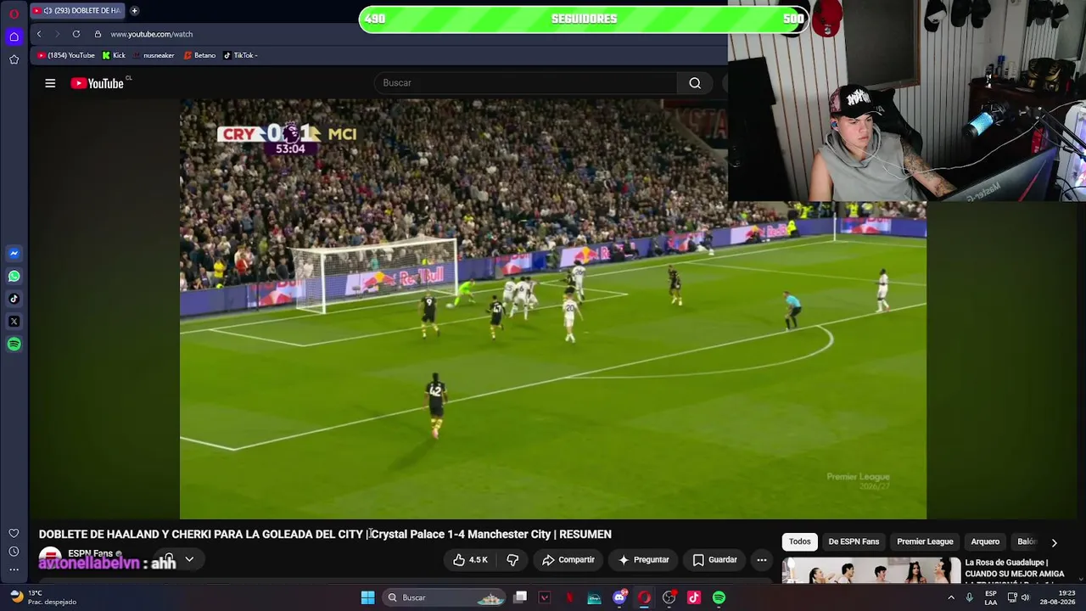Select 'Premier League' filter chip

point(925,541)
